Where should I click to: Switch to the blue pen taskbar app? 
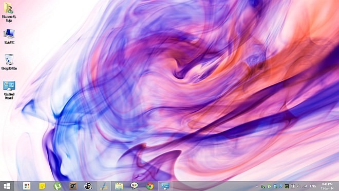(104, 186)
